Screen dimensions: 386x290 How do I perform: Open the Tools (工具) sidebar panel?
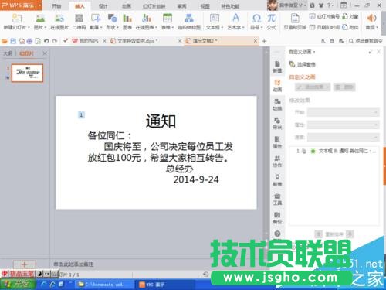[x=277, y=199]
